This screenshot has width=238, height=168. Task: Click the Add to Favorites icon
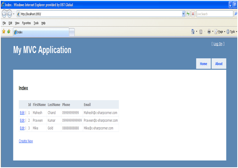8,32
